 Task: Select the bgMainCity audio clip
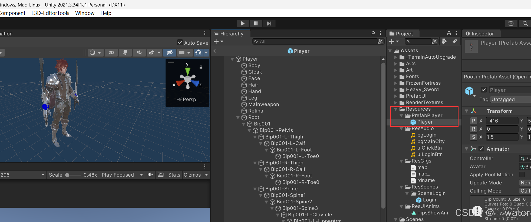coord(431,141)
